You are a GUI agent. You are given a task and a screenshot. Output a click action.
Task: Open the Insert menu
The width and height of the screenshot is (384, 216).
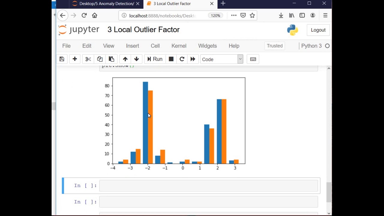132,46
